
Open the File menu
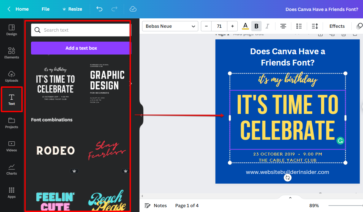pyautogui.click(x=46, y=9)
